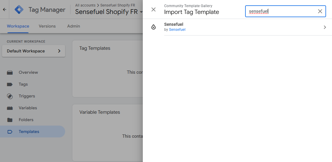This screenshot has width=332, height=162.
Task: Open the Overview sidebar icon
Action: tap(10, 72)
